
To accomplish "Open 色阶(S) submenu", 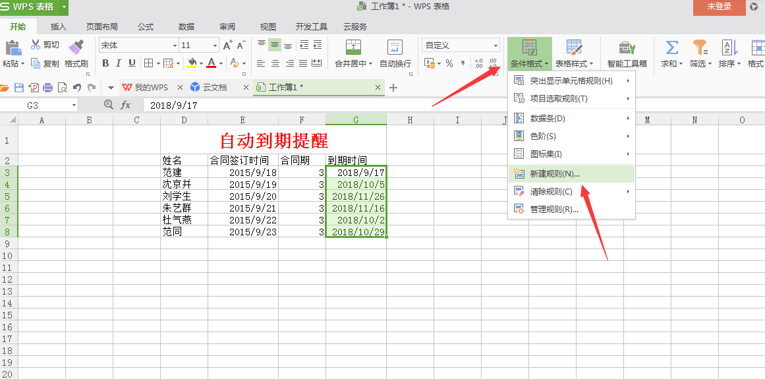I will click(x=571, y=136).
